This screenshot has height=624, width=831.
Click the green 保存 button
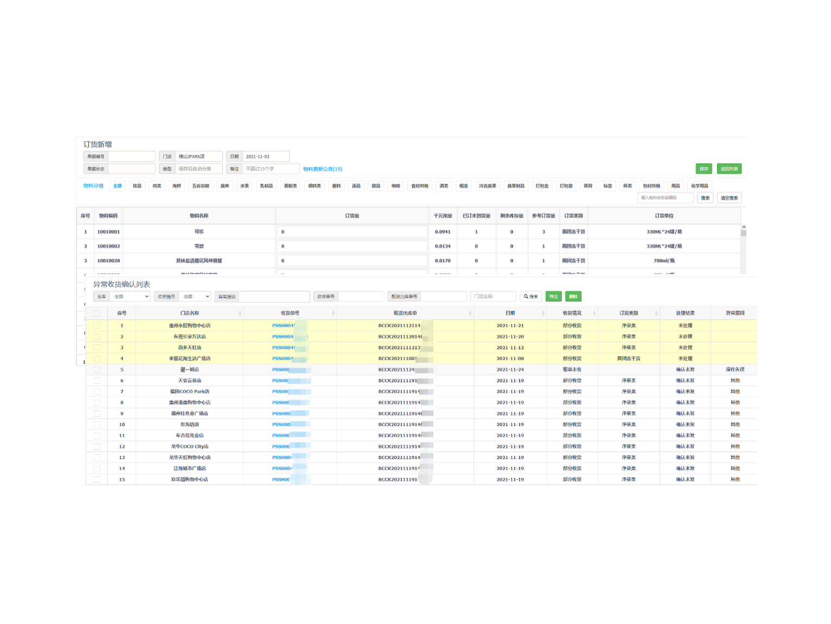[x=704, y=169]
